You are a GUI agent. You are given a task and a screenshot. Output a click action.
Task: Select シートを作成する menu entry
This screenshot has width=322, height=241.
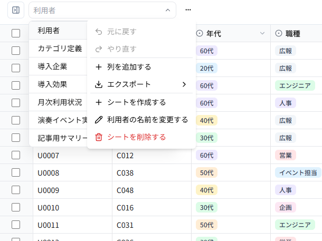pyautogui.click(x=141, y=102)
